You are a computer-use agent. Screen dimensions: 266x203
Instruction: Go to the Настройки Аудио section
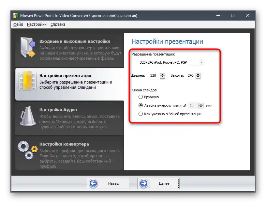coord(69,118)
